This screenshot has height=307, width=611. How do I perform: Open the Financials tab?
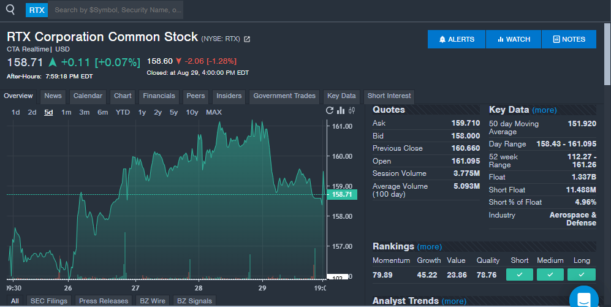coord(159,96)
